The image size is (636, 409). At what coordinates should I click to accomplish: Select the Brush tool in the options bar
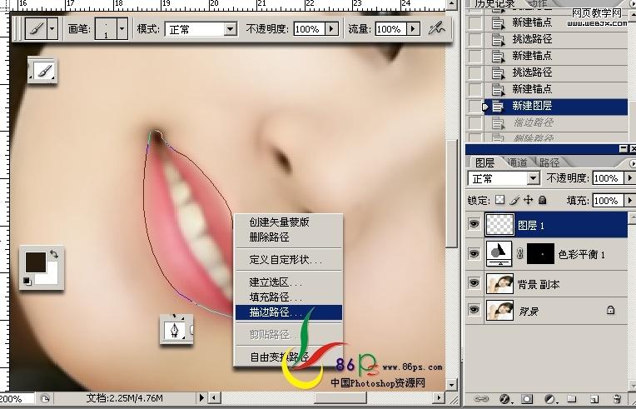pyautogui.click(x=36, y=29)
